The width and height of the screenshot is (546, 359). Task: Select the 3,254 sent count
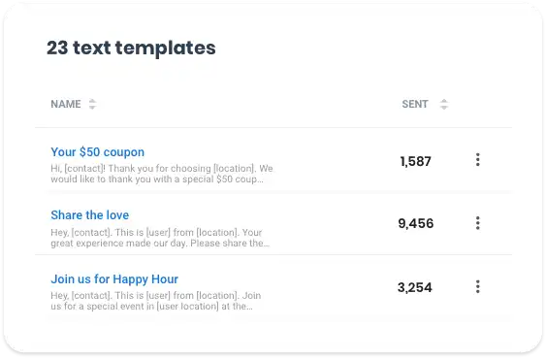415,287
